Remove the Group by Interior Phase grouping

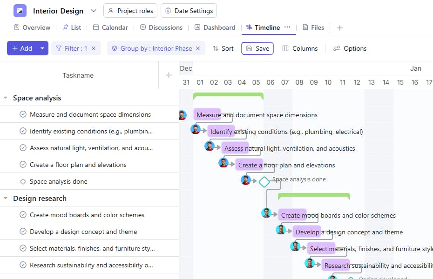198,48
